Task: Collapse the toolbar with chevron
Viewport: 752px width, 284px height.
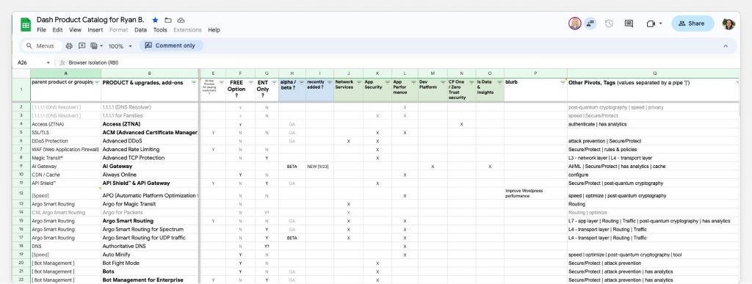Action: point(725,46)
